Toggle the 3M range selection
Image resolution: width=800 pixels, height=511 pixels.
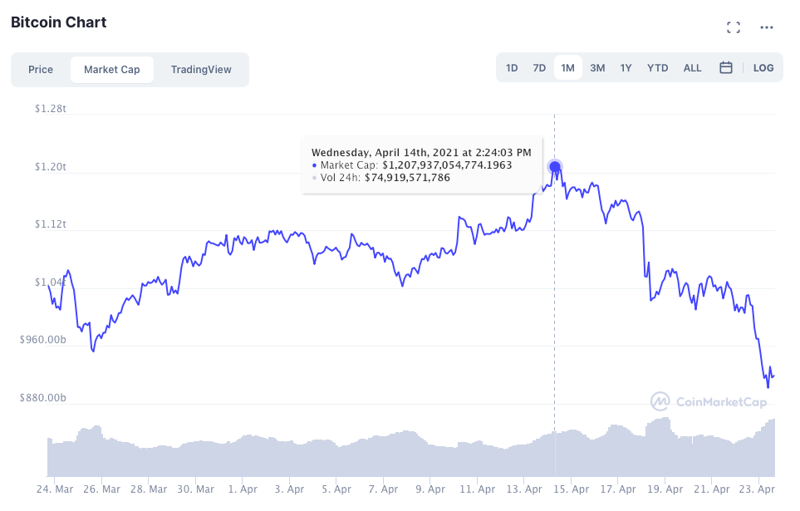596,67
